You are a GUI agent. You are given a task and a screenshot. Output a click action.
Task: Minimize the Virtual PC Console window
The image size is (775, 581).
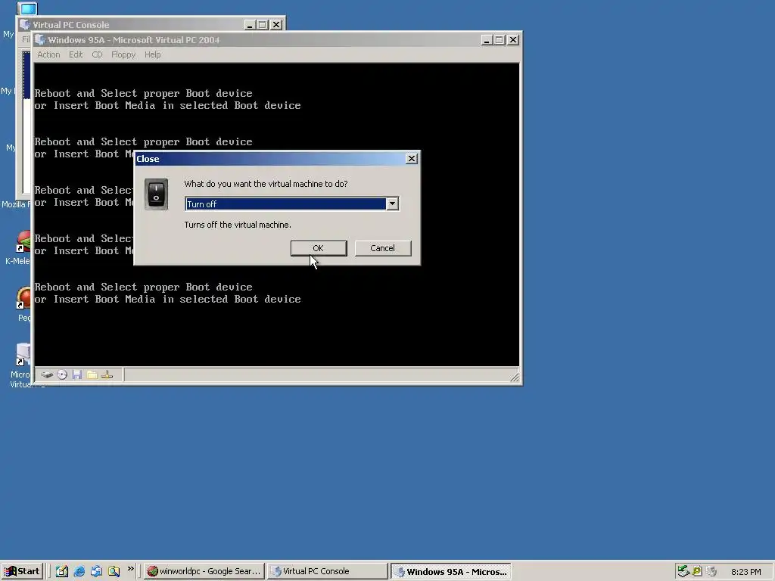point(250,25)
